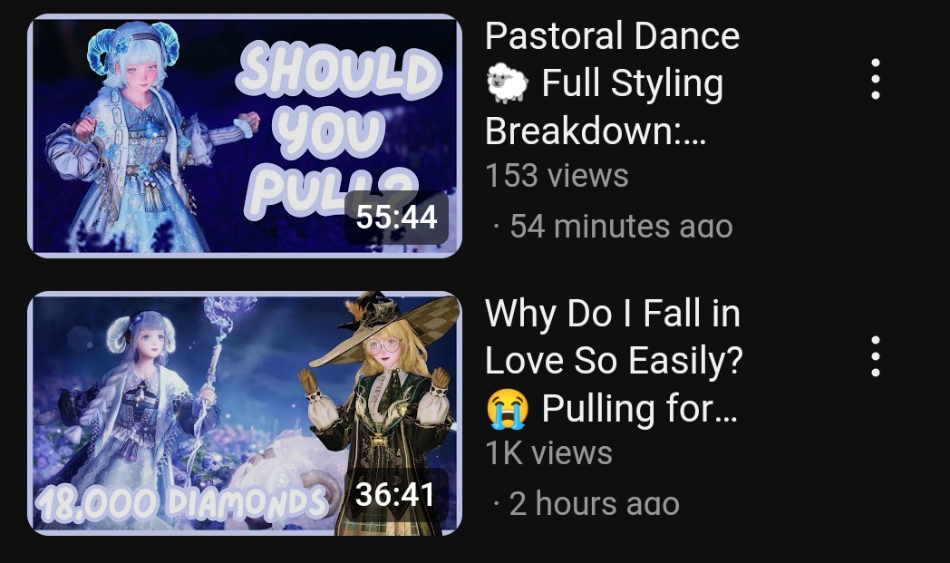Image resolution: width=950 pixels, height=563 pixels.
Task: Click the 55:44 duration badge
Action: pos(396,217)
